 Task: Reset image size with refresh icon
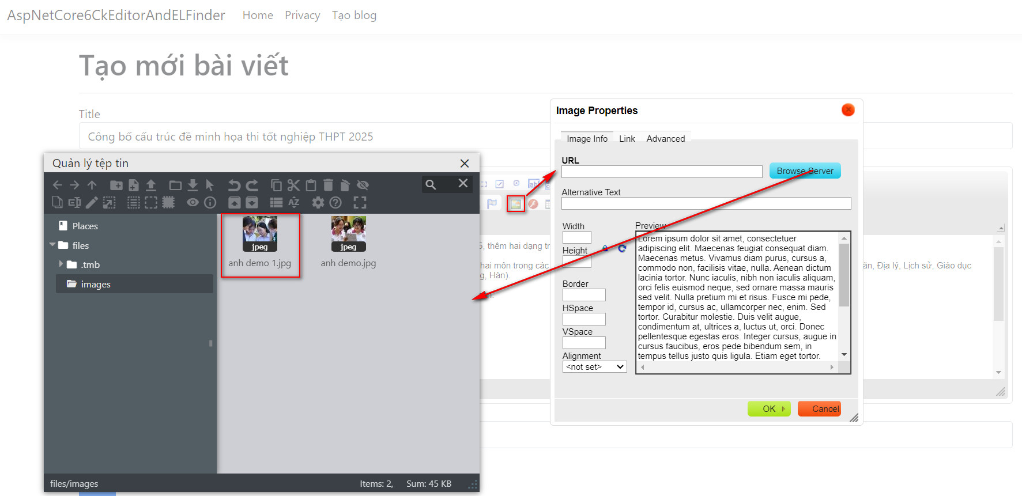point(622,248)
